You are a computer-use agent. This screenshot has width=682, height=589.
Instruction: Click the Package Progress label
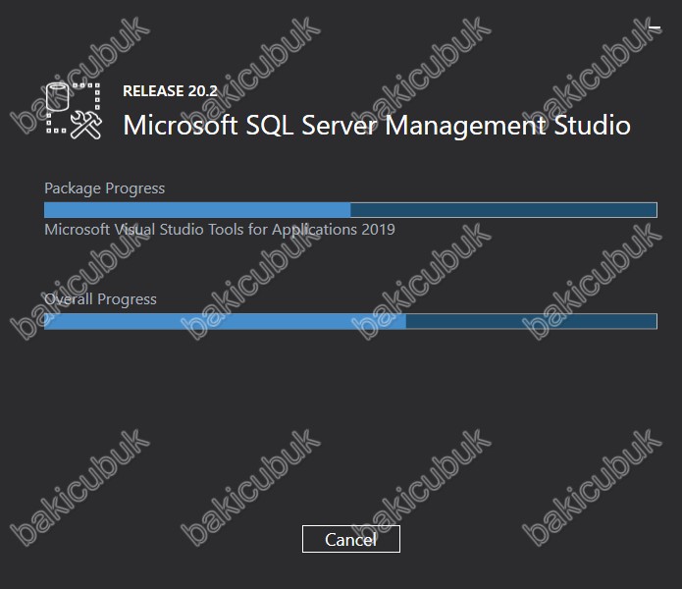[105, 188]
